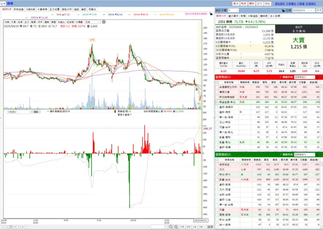Tick the checkbox of the 買賣超 249 row

(216, 92)
